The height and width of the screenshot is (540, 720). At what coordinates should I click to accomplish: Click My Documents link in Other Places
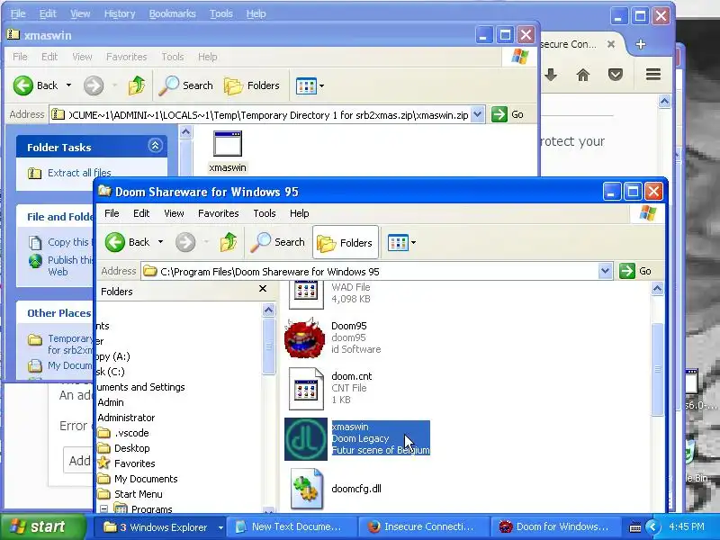pyautogui.click(x=70, y=365)
